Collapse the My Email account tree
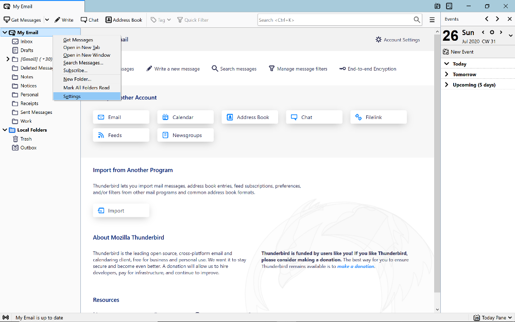Image resolution: width=515 pixels, height=322 pixels. point(5,32)
